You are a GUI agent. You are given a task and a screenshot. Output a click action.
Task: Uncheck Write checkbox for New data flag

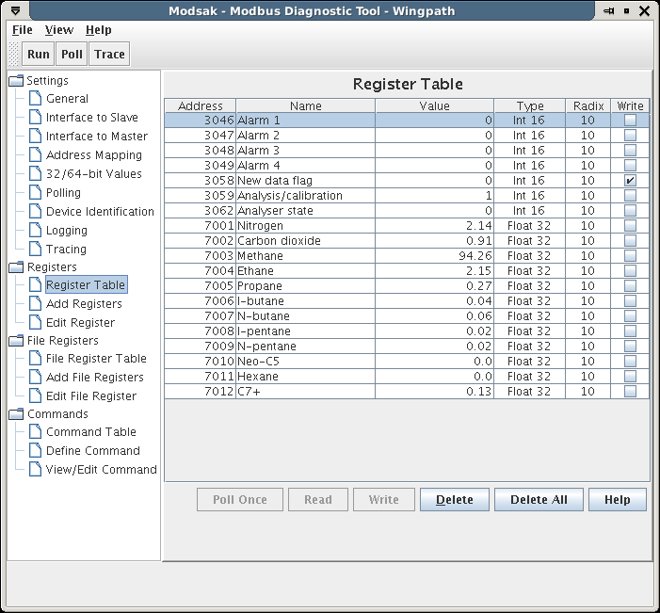pos(630,180)
